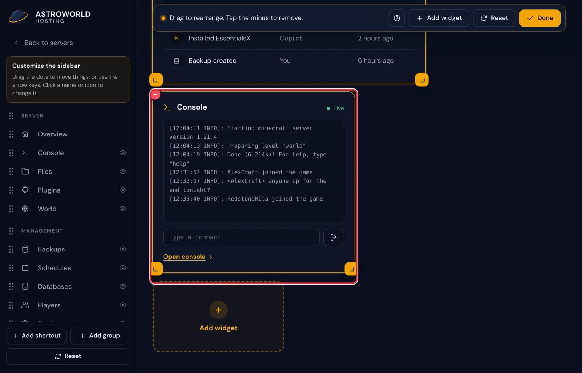Click the Overview home icon in sidebar
The width and height of the screenshot is (582, 373).
pos(25,134)
